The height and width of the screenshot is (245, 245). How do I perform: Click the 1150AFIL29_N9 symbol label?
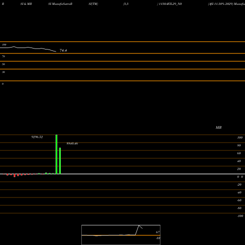pos(171,4)
